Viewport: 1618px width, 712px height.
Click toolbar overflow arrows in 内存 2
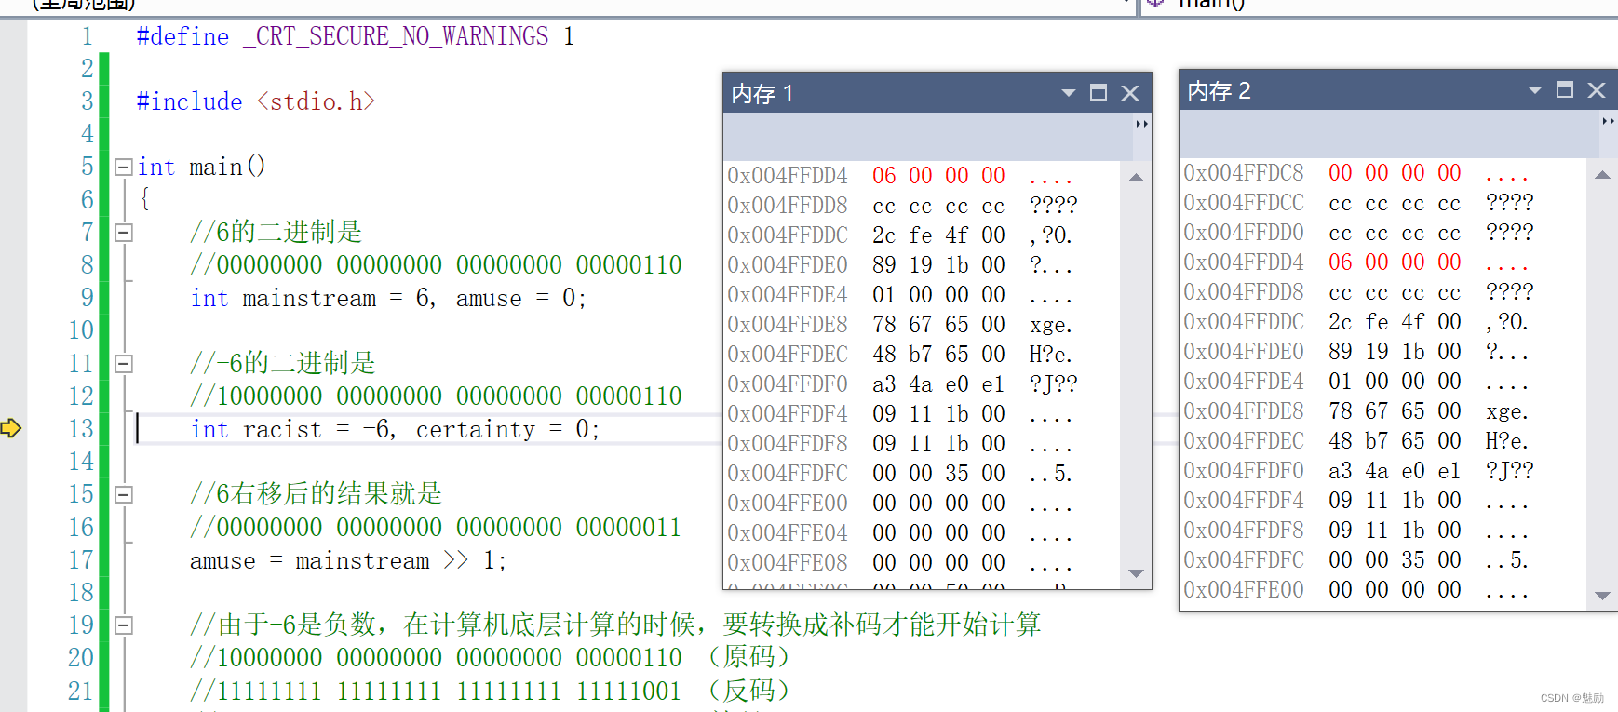coord(1608,121)
